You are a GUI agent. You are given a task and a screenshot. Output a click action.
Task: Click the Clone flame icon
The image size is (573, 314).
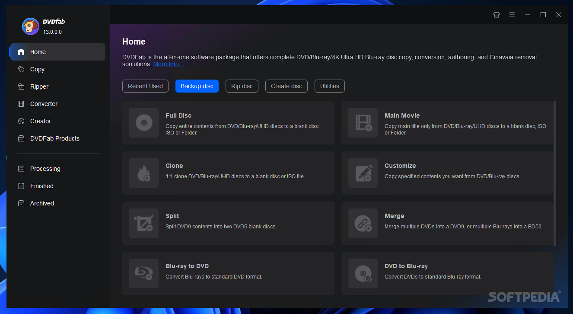(x=144, y=173)
